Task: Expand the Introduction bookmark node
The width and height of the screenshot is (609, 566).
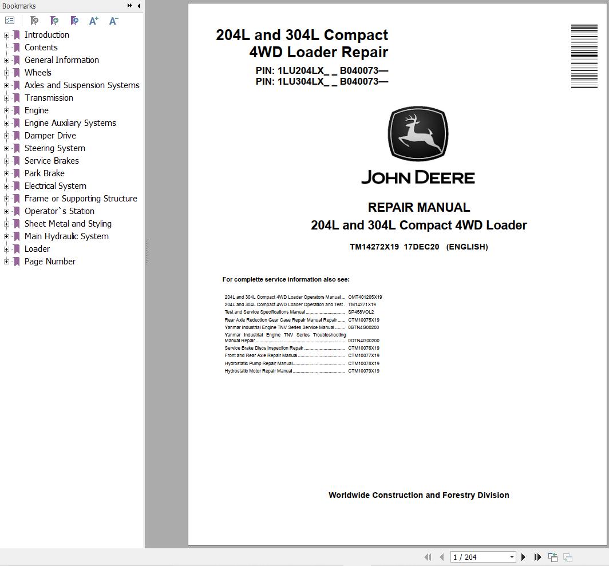Action: pos(6,35)
